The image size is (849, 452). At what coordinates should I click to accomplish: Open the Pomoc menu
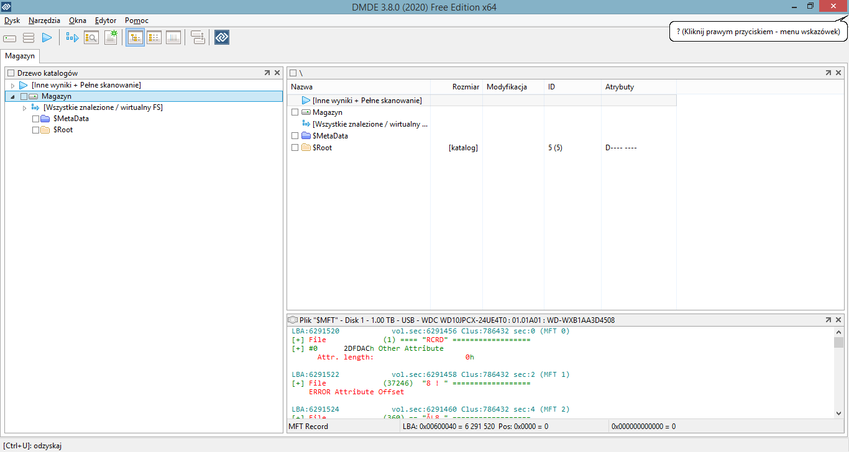click(x=137, y=20)
